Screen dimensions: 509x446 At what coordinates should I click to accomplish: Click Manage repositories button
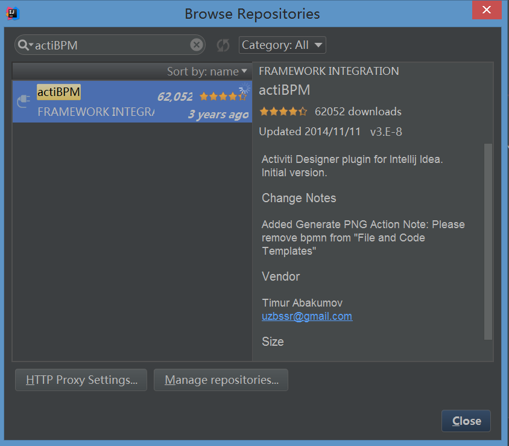pyautogui.click(x=221, y=380)
